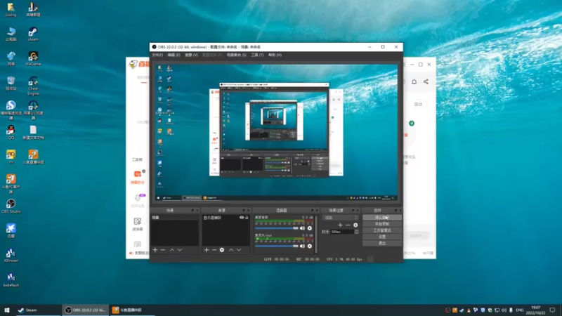The height and width of the screenshot is (316, 562).
Task: Open source properties gear in Sources panel
Action: (222, 250)
